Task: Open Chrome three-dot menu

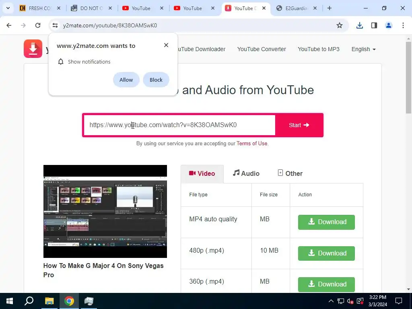Action: point(403,25)
